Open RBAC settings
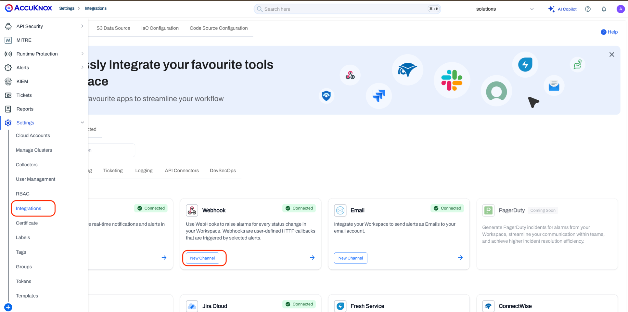Screen dimensions: 628x312 point(23,194)
